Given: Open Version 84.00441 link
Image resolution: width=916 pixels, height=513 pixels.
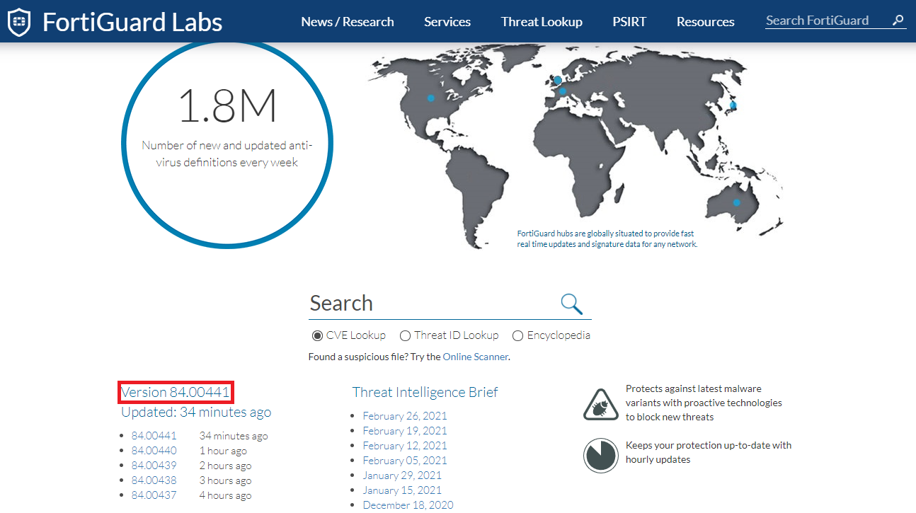Looking at the screenshot, I should pyautogui.click(x=176, y=392).
